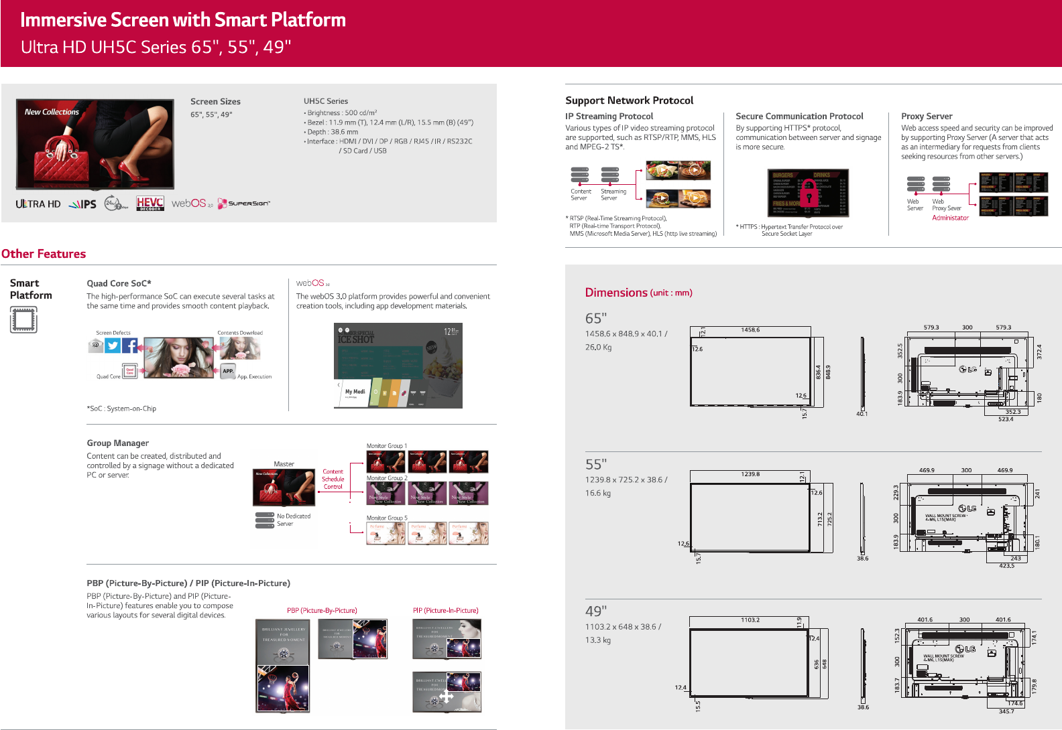Click the red "PBP (Picture-By-Picture)" diagram label

pyautogui.click(x=322, y=611)
